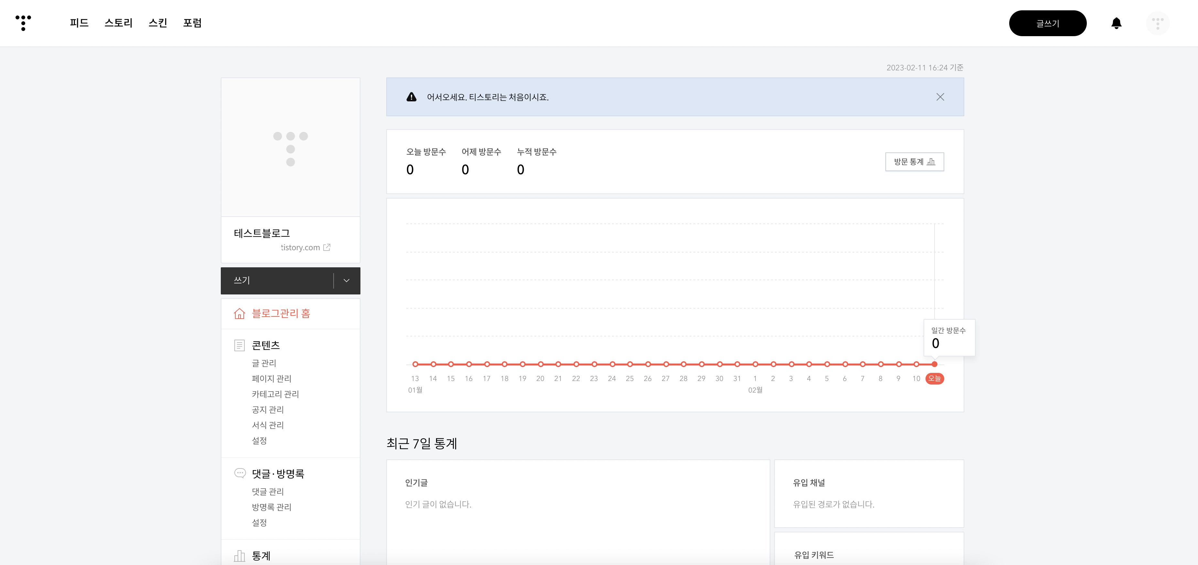The image size is (1198, 565).
Task: Open the 방문 통계 button
Action: (914, 162)
